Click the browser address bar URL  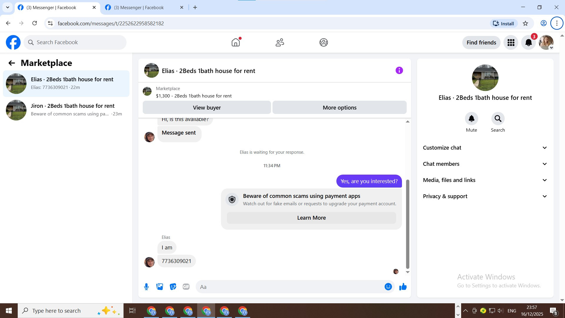pos(111,24)
